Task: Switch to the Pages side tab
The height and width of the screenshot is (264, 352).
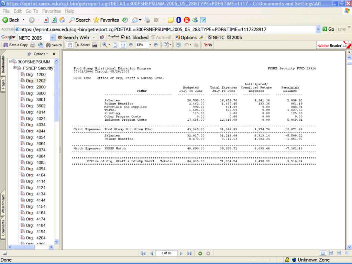Action: [3, 83]
